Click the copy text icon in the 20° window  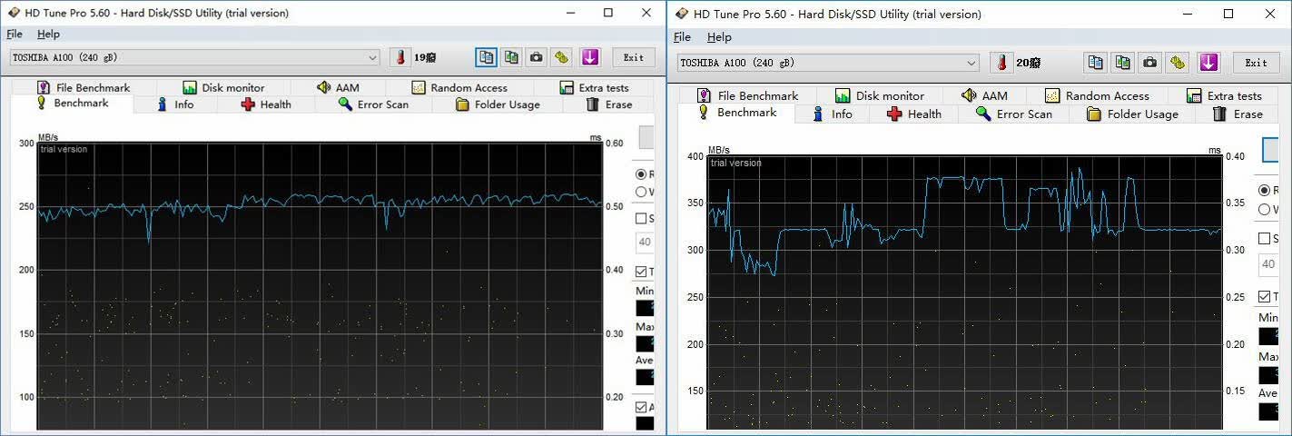1096,63
